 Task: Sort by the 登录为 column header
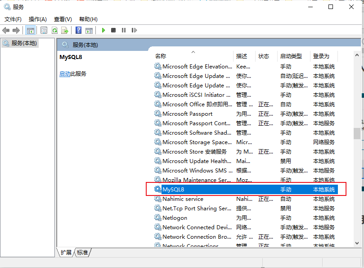324,56
